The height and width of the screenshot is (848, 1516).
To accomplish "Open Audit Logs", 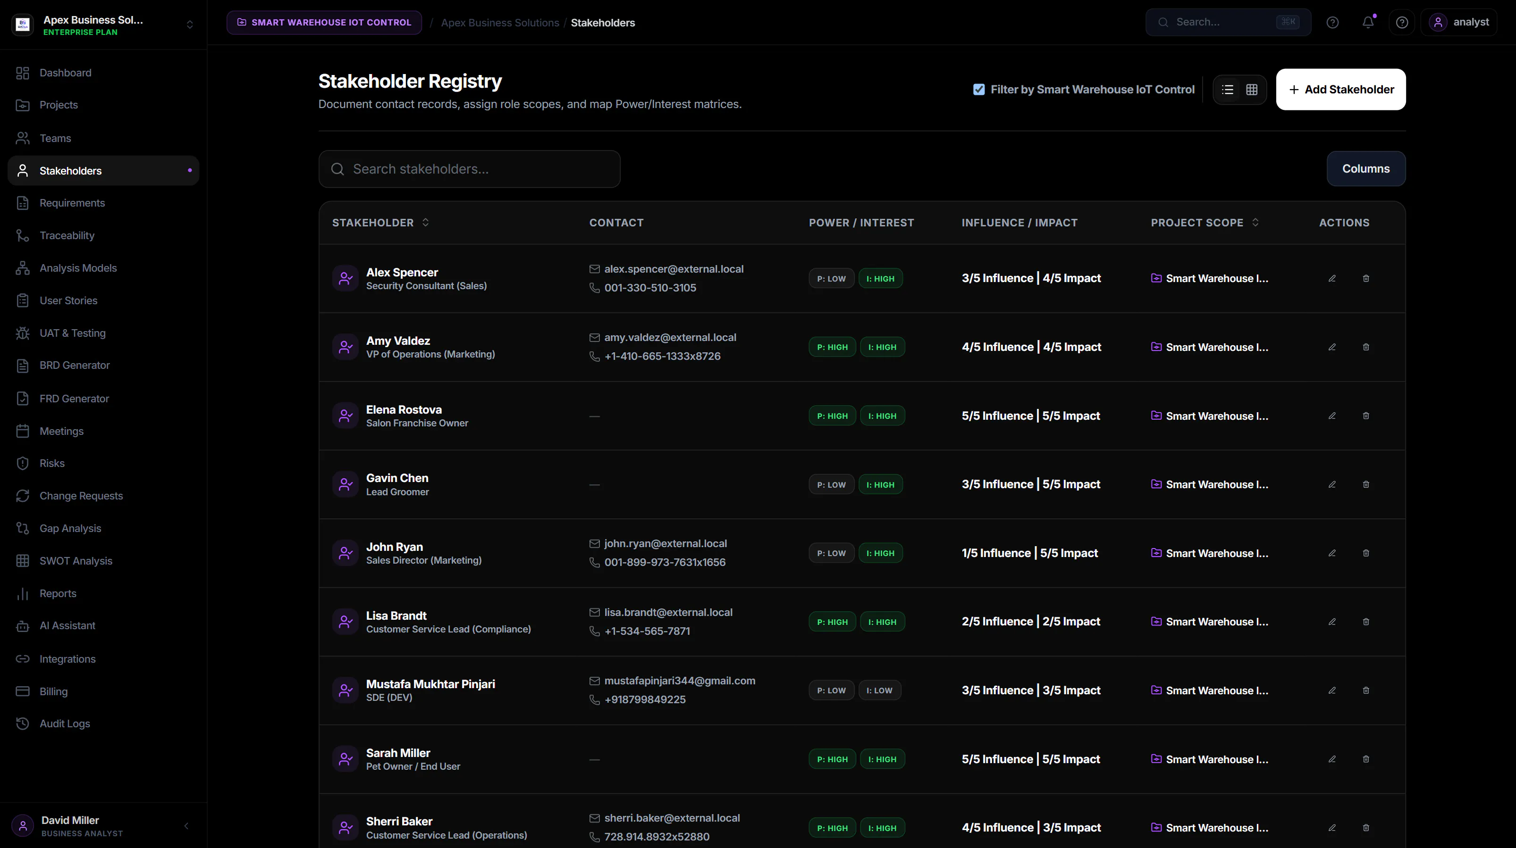I will point(103,724).
